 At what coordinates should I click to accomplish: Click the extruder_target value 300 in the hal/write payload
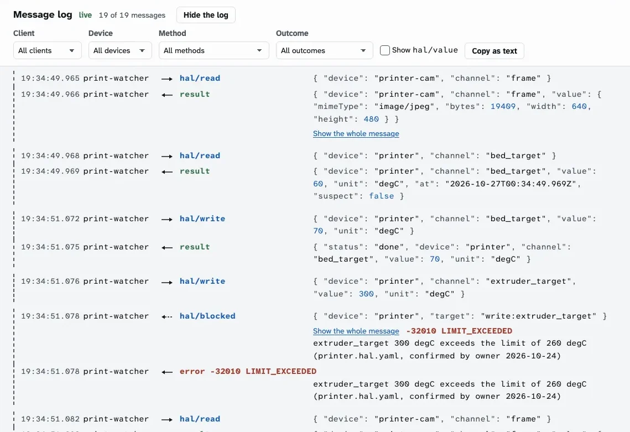pyautogui.click(x=366, y=294)
